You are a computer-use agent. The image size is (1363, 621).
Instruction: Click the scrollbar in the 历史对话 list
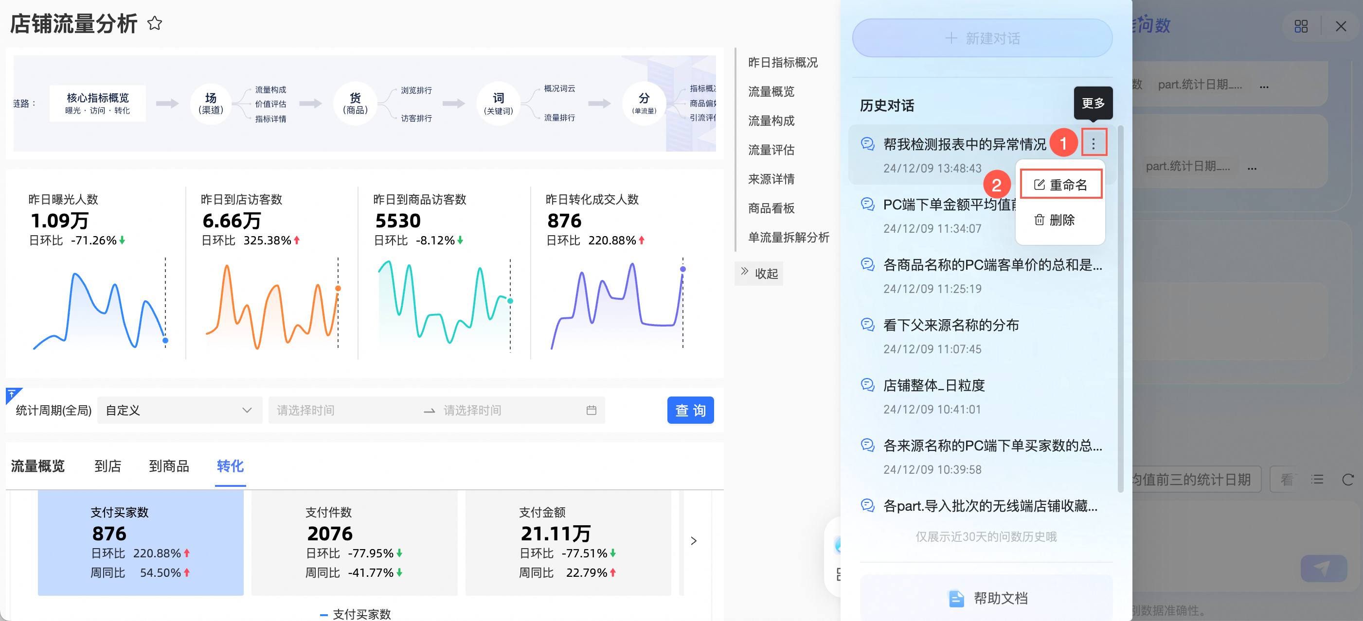tap(1120, 309)
